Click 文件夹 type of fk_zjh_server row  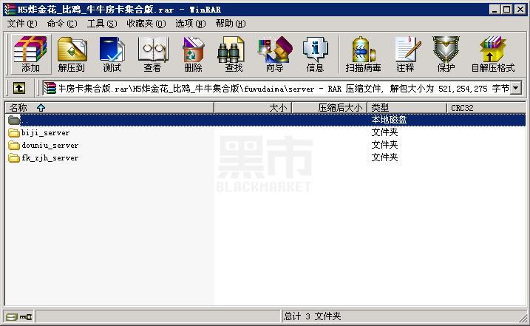coord(384,157)
